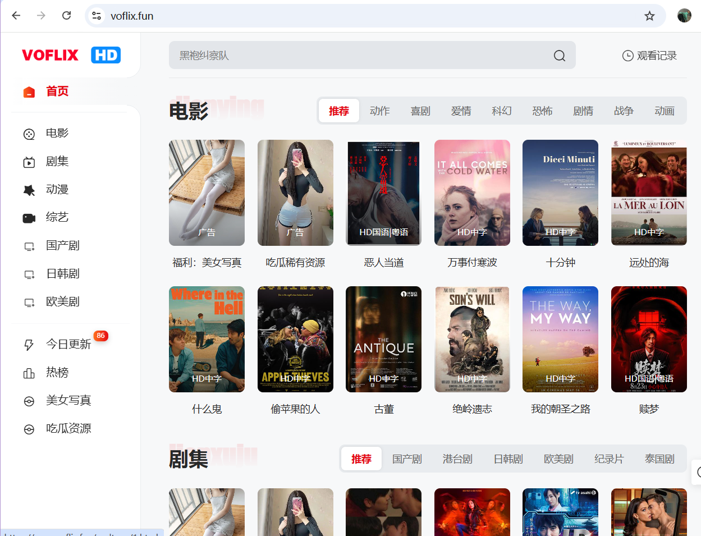Select the 港台剧 tab
The image size is (701, 536).
coord(457,459)
